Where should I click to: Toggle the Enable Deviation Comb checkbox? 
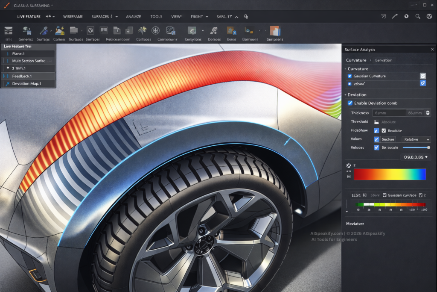pos(350,103)
